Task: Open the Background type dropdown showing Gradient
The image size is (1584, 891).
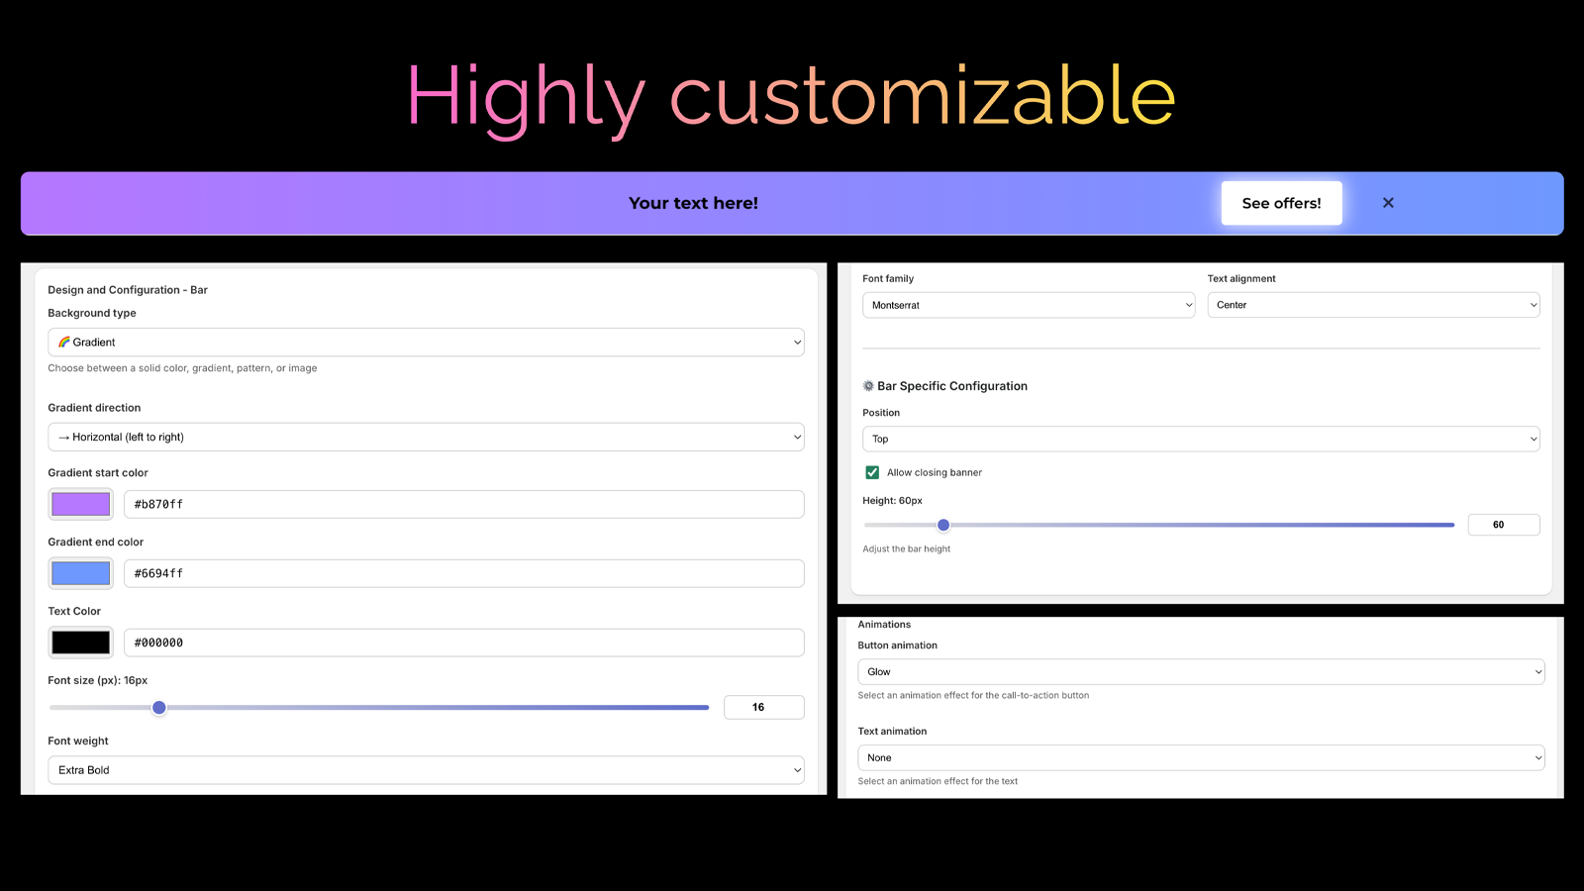Action: (426, 342)
